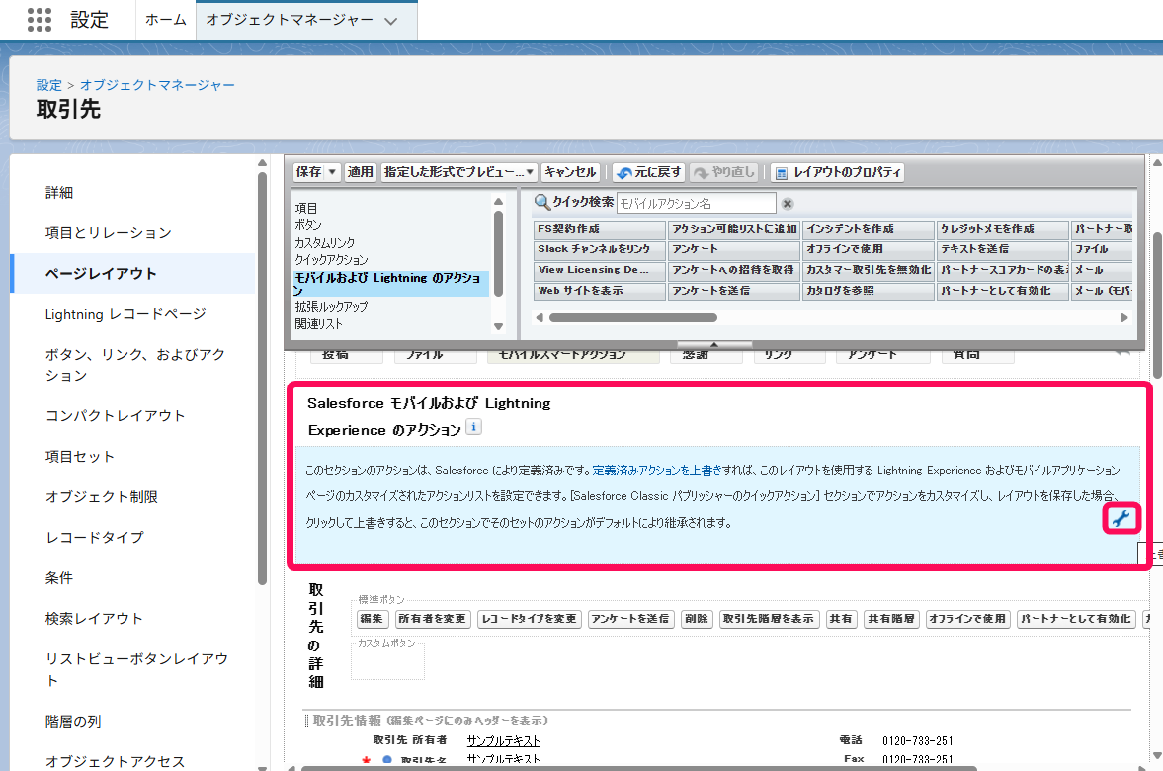Click the left arrow of the palette scrollbar
This screenshot has width=1163, height=771.
(540, 317)
